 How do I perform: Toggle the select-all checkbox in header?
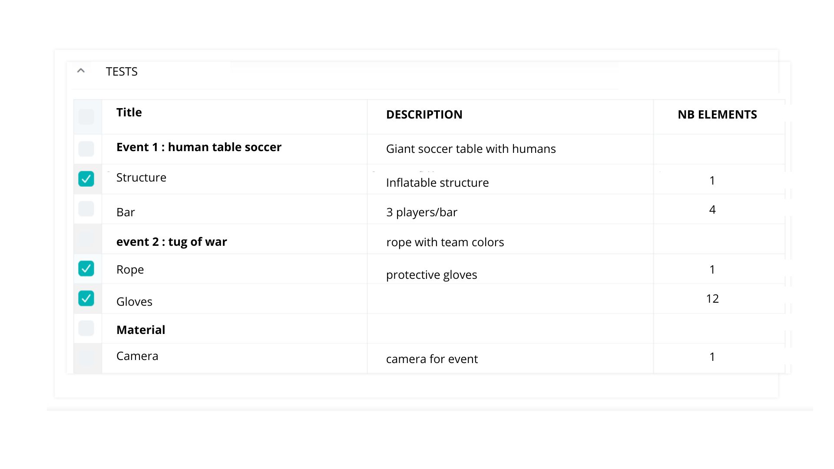click(86, 116)
